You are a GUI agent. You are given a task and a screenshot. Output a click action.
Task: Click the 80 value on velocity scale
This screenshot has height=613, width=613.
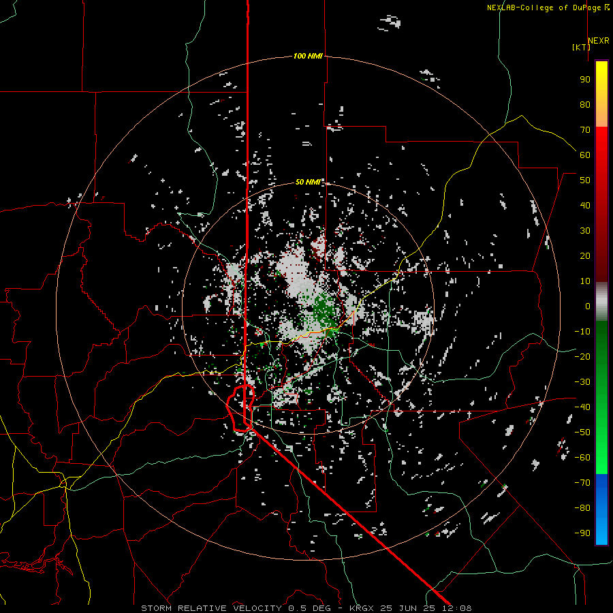click(x=585, y=104)
